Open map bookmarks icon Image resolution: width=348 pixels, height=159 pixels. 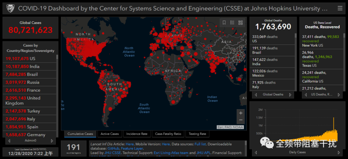click(x=224, y=22)
